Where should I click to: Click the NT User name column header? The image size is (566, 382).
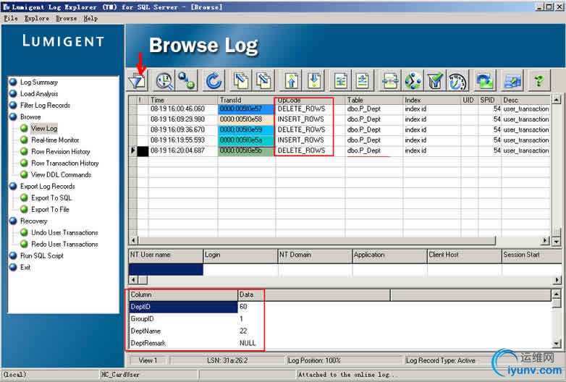click(166, 255)
